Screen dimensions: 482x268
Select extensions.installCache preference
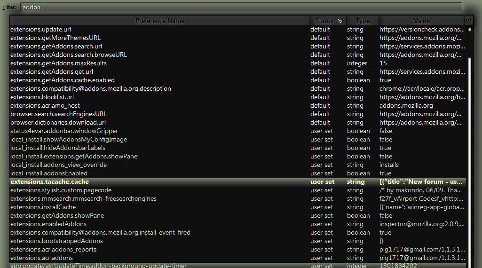pyautogui.click(x=238, y=207)
